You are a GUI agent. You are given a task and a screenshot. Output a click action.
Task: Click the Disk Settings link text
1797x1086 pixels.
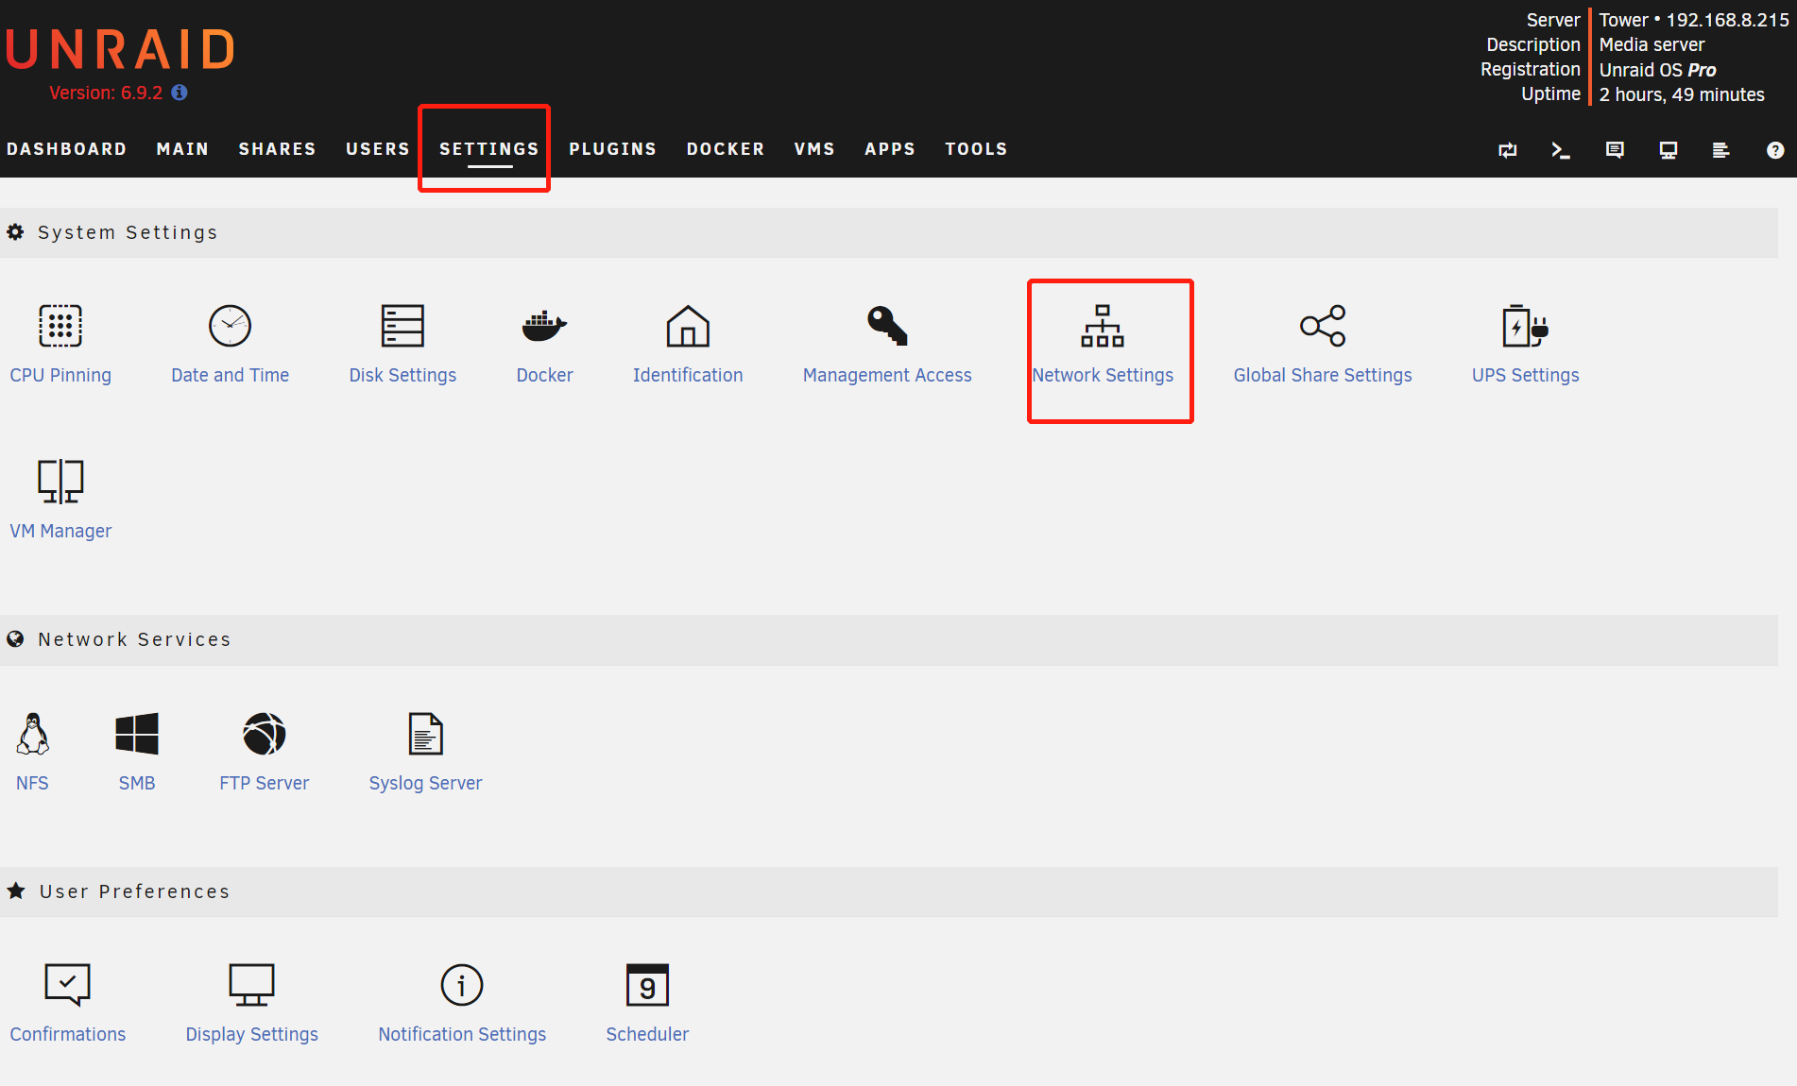pos(402,375)
